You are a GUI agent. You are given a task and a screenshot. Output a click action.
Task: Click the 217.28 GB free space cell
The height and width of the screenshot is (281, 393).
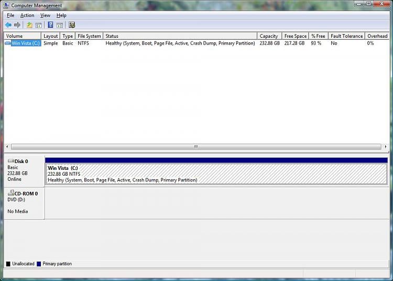[294, 43]
